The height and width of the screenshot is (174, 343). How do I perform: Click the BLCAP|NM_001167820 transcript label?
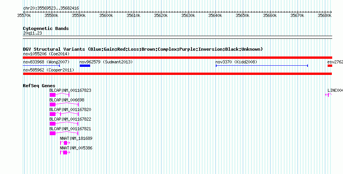pos(70,109)
